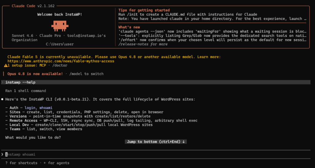315x168 pixels.
Task: Click the What would you like to do? text
Action: pyautogui.click(x=33, y=137)
